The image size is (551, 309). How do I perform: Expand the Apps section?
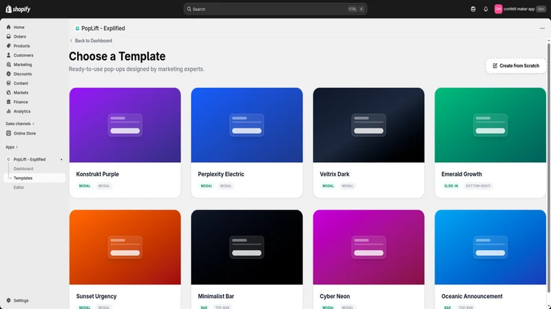tap(12, 147)
